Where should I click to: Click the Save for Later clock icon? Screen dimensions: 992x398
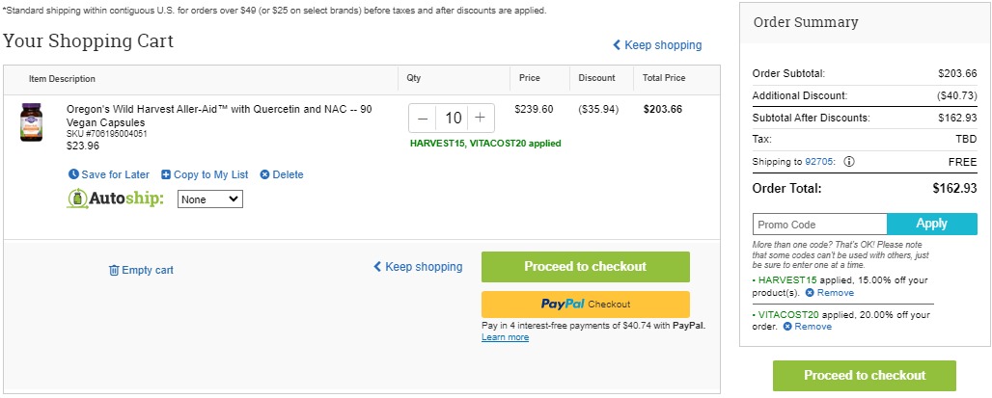(73, 174)
